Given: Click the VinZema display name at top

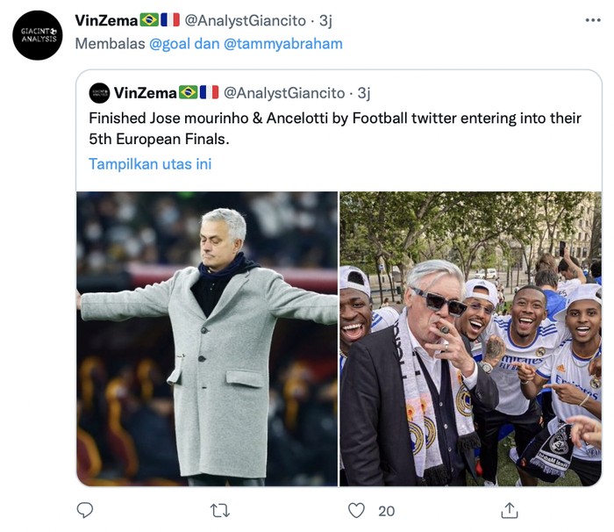Looking at the screenshot, I should (105, 20).
